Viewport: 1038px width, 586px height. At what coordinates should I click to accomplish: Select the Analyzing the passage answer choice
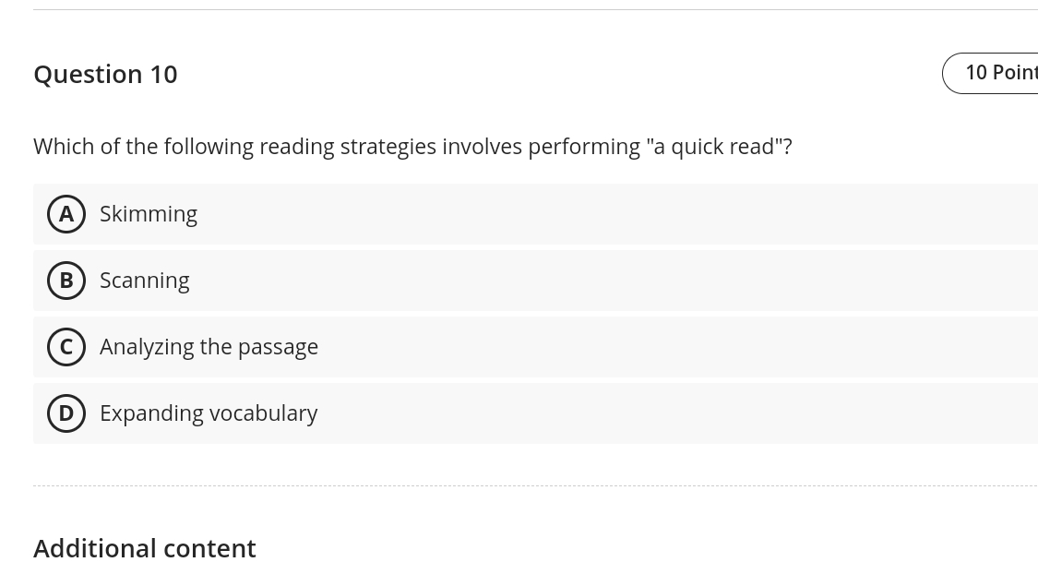coord(209,346)
